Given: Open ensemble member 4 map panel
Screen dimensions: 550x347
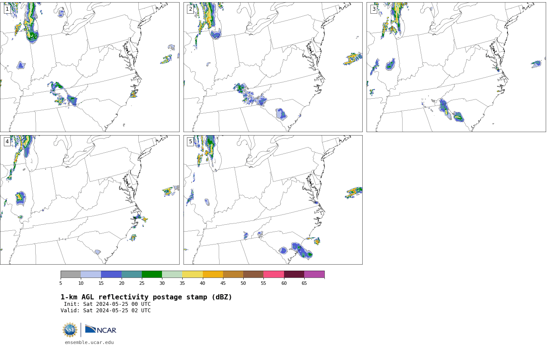Looking at the screenshot, I should pyautogui.click(x=89, y=200).
